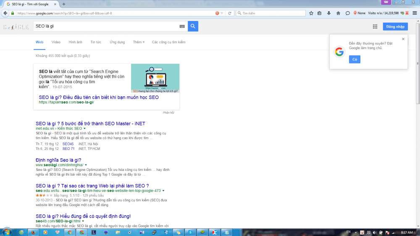Go to the Firefox home page icon
Screen dimensions: 420x236
click(x=338, y=13)
